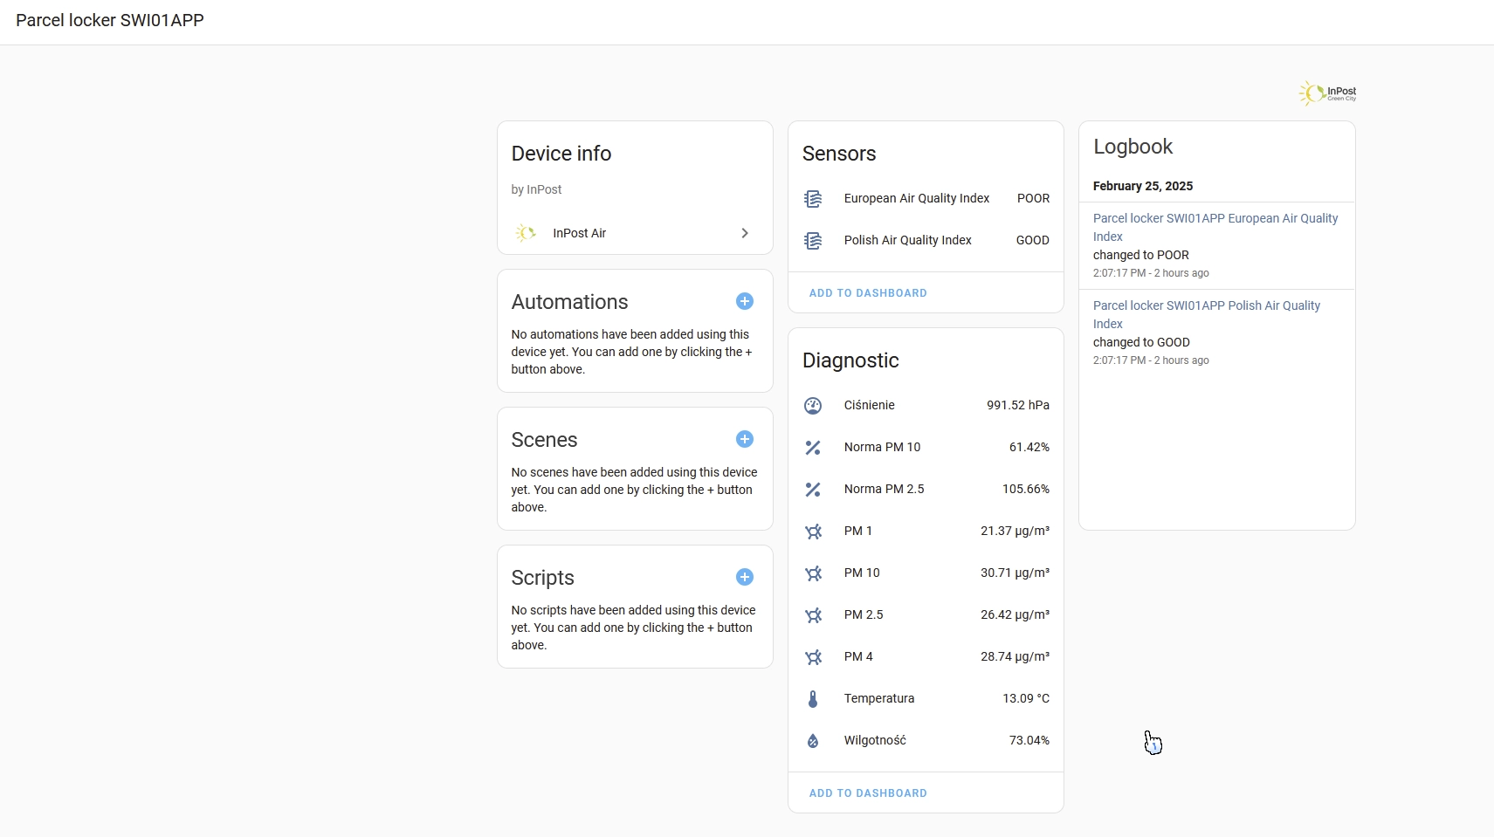This screenshot has width=1494, height=837.
Task: Click the PM 2.5 particle icon
Action: click(813, 615)
